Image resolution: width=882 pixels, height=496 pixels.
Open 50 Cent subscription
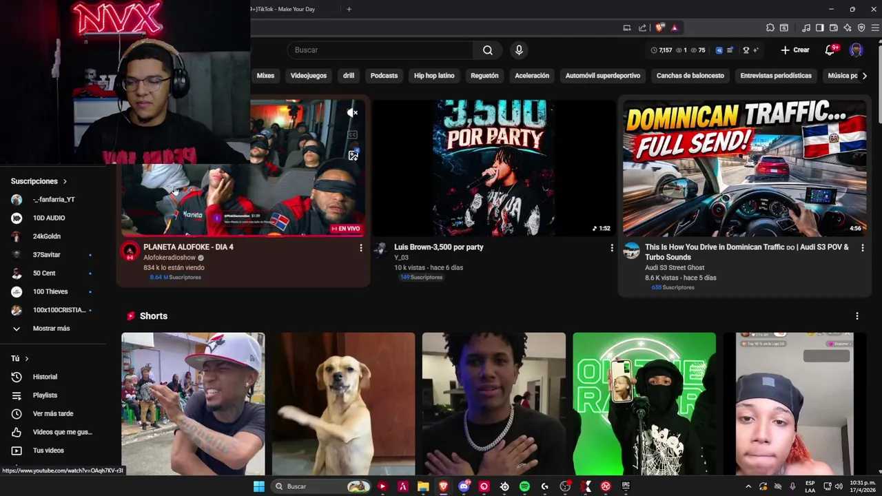44,273
